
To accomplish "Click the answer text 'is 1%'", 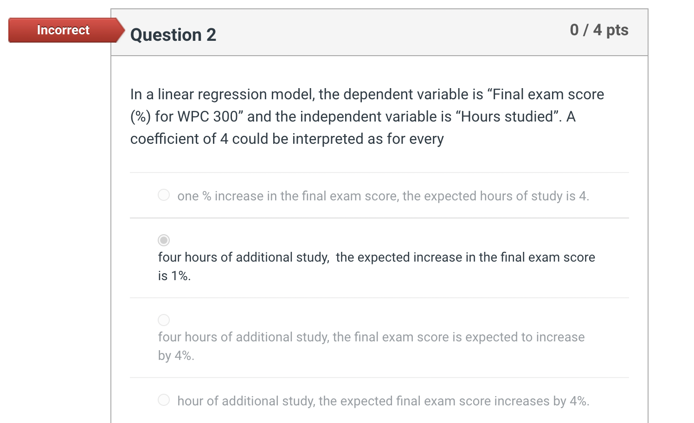I will coord(174,276).
